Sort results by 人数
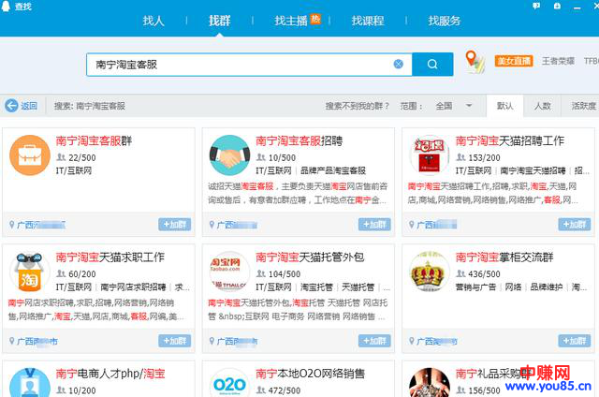599x397 pixels. pyautogui.click(x=543, y=106)
